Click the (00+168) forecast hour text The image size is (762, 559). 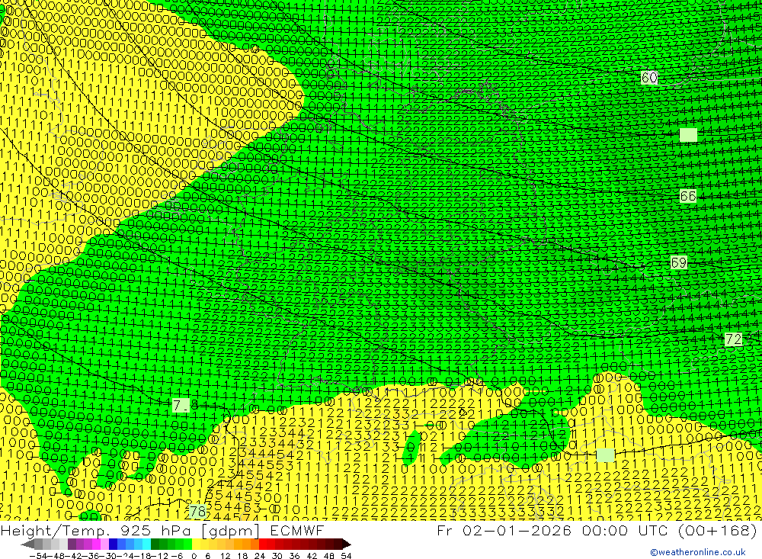tap(717, 530)
